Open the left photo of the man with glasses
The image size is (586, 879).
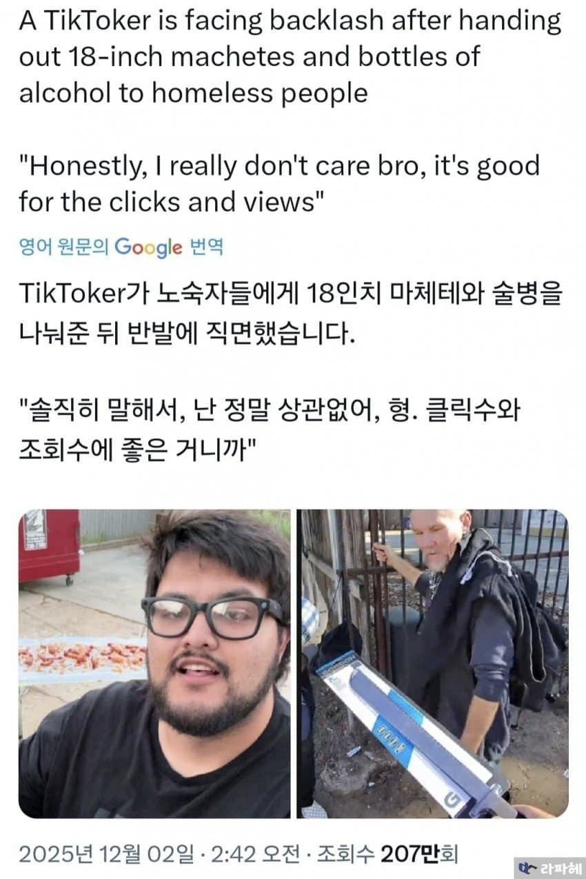coord(154,663)
